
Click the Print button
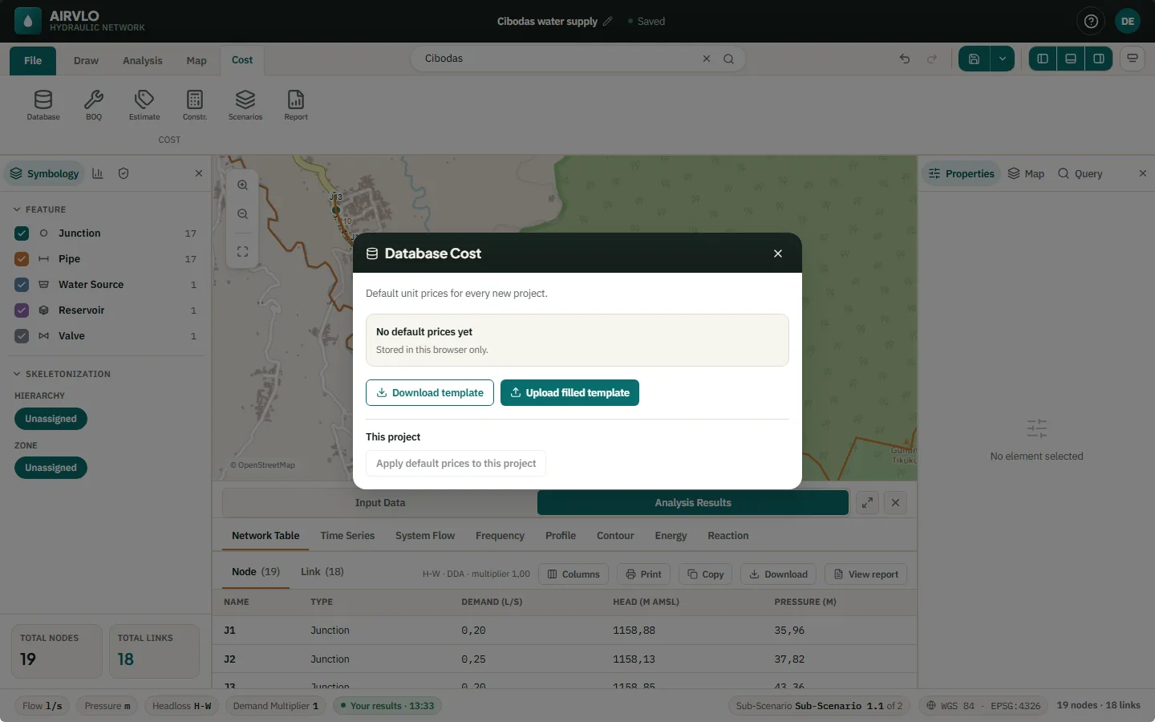click(643, 574)
